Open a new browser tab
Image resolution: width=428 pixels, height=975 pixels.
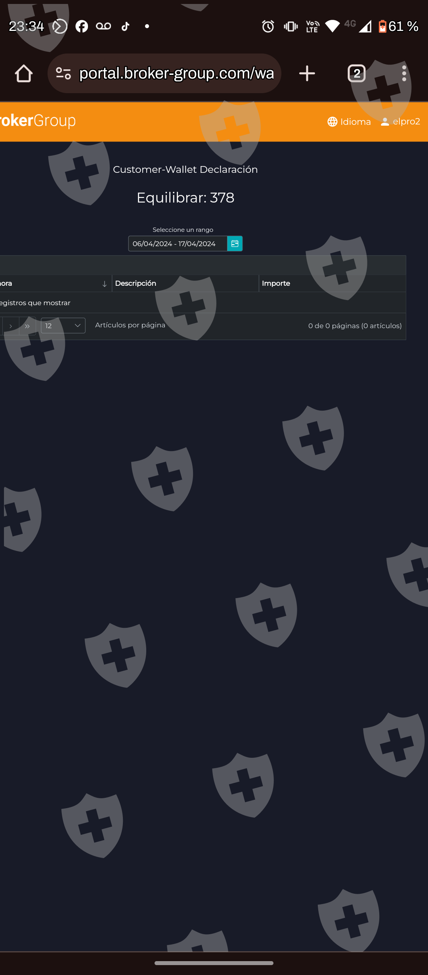pos(307,74)
